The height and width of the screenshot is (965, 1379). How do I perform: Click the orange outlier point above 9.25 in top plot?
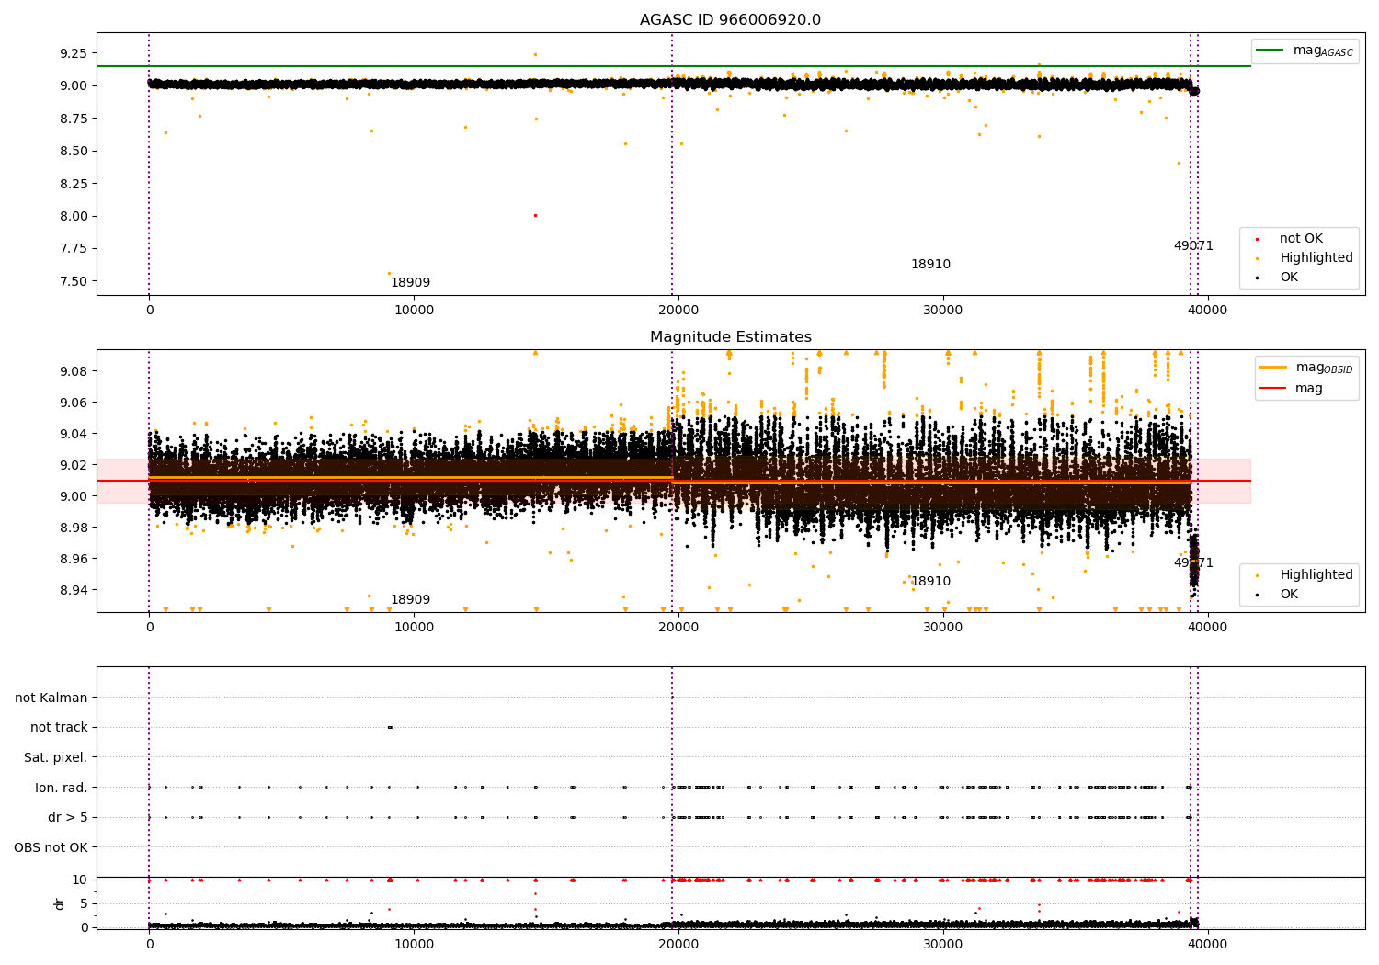pos(535,54)
